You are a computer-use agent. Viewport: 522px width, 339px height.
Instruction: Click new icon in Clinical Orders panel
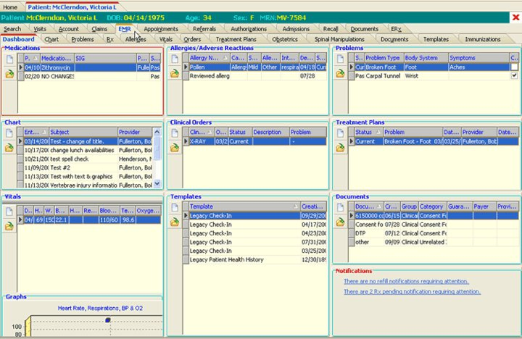point(175,133)
